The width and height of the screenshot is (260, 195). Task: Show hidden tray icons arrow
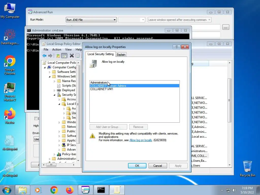tap(222, 190)
